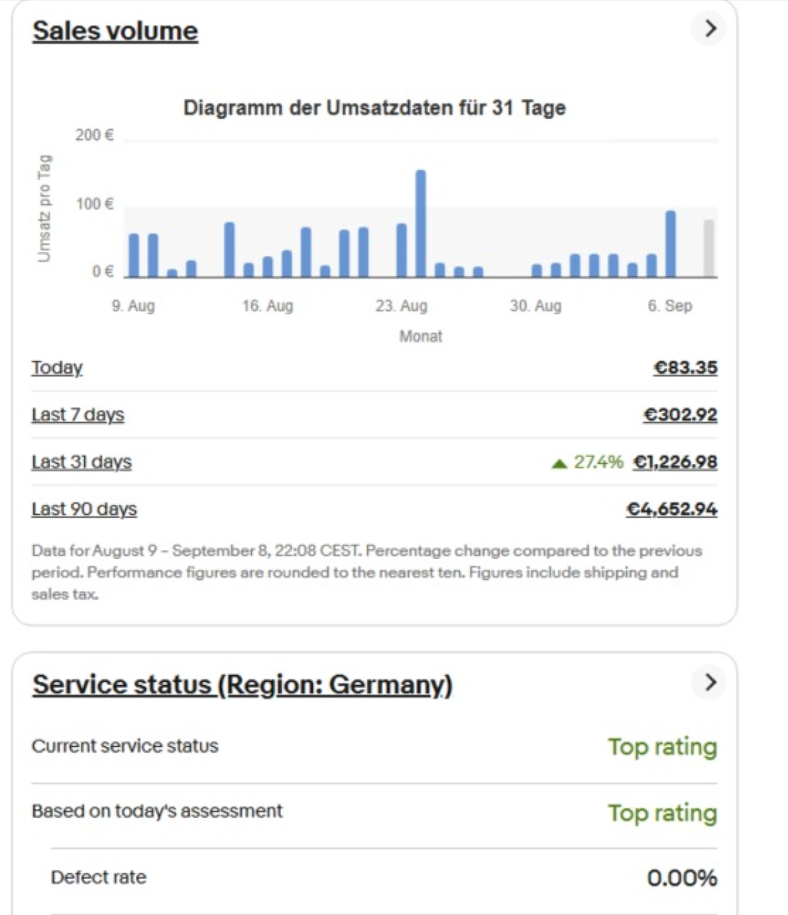Image resolution: width=788 pixels, height=915 pixels.
Task: Click the '16. Aug' axis label
Action: pyautogui.click(x=267, y=305)
